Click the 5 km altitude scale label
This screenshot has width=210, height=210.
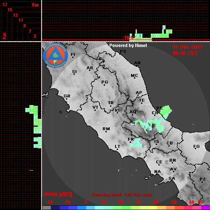coord(35,36)
